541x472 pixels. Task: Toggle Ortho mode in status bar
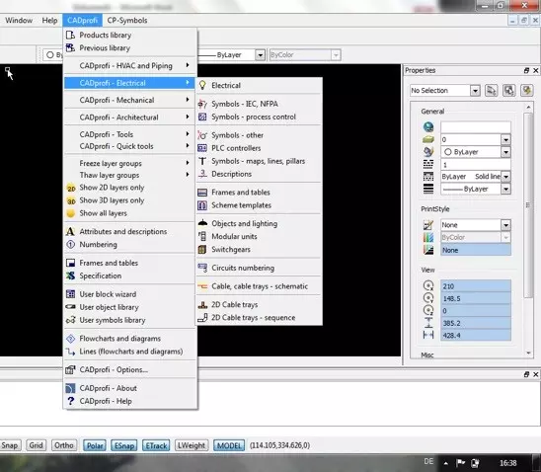[64, 445]
